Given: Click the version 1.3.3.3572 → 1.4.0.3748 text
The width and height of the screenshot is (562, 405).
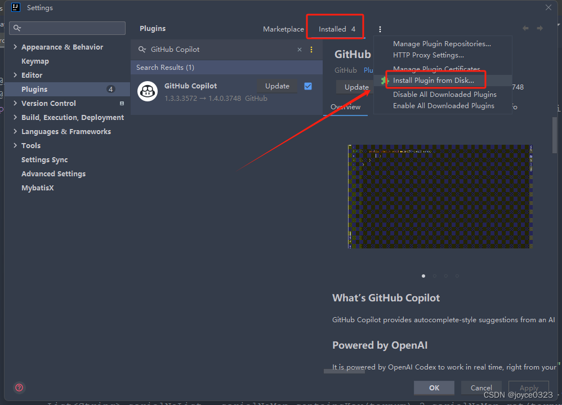Looking at the screenshot, I should tap(203, 98).
